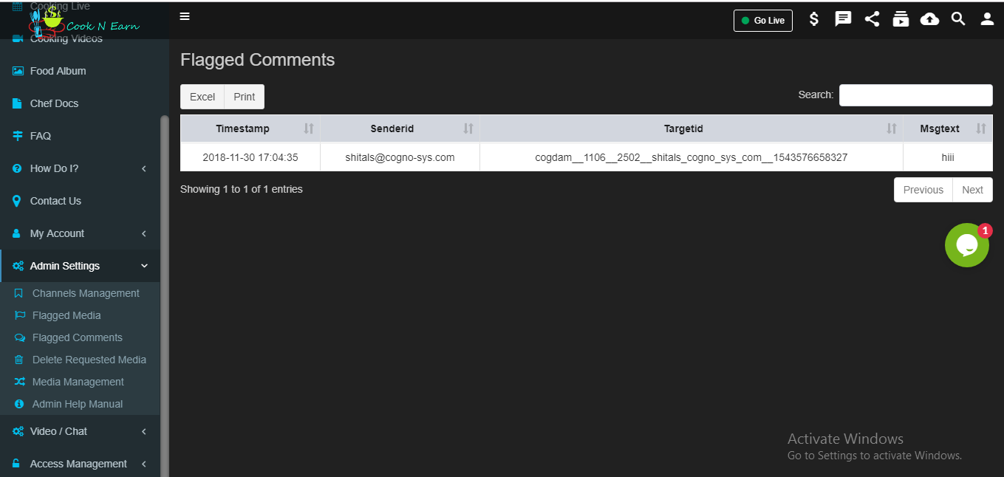
Task: Click the Previous pagination button
Action: coord(923,190)
